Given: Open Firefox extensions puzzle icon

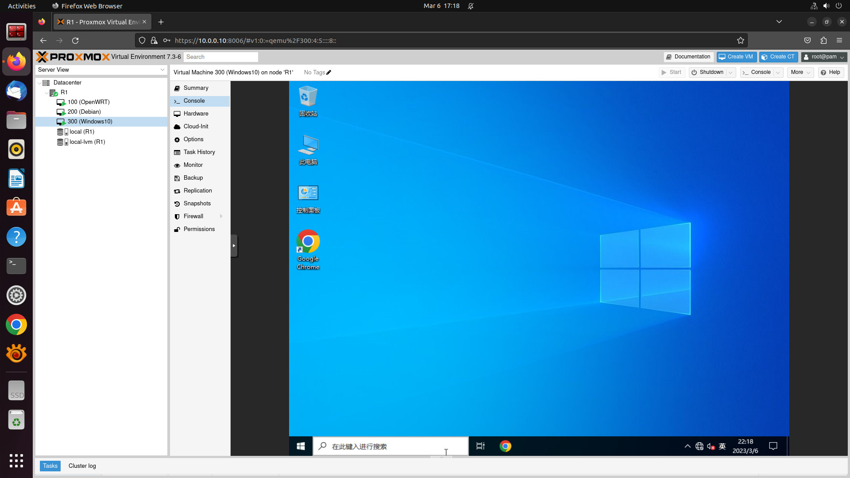Looking at the screenshot, I should point(823,41).
